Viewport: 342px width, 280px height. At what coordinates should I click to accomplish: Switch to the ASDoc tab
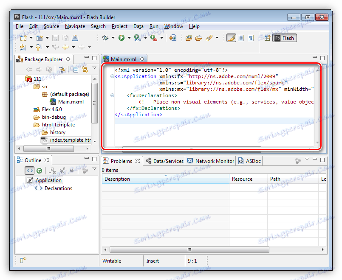[x=249, y=161]
